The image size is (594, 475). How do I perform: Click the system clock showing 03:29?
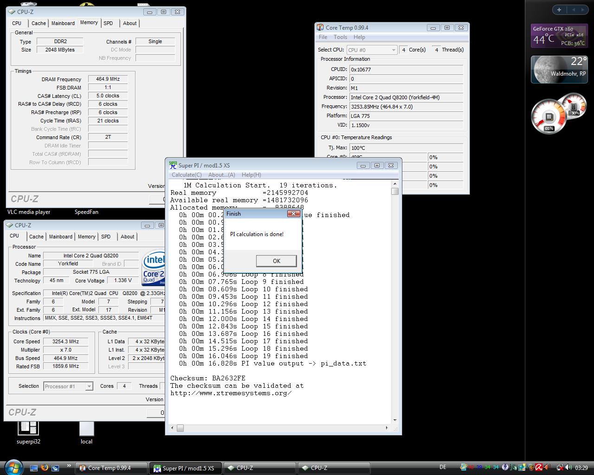click(581, 468)
